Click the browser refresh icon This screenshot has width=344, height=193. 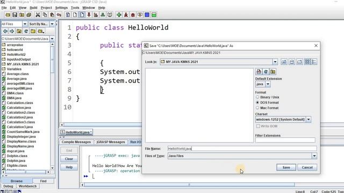tap(26, 31)
